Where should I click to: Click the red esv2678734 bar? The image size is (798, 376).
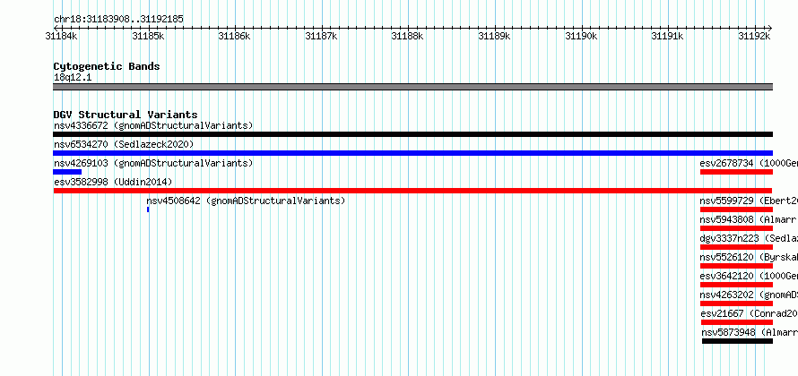(x=736, y=172)
